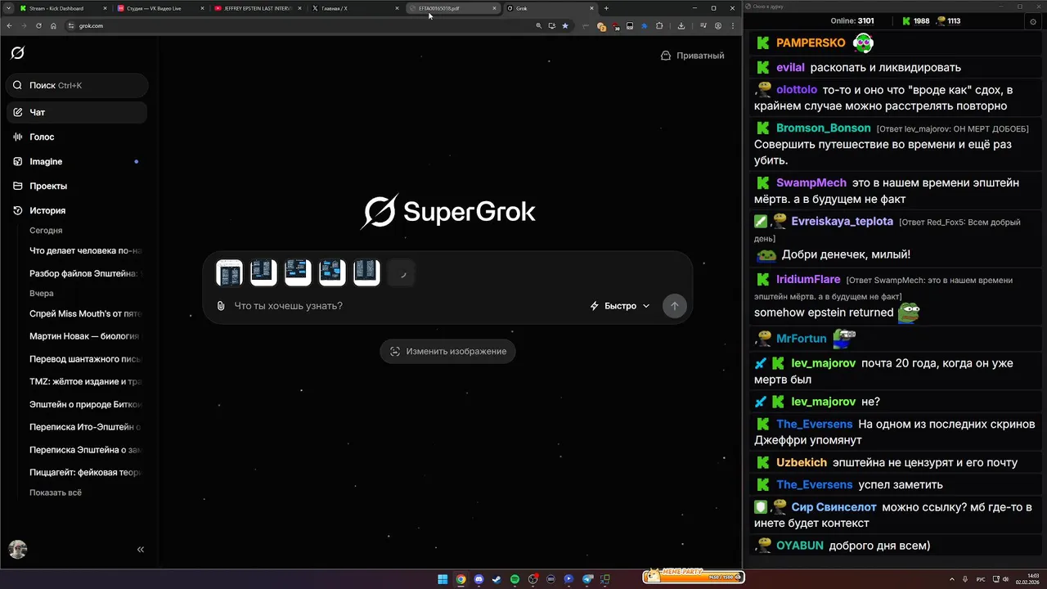Open chat 'TMZ: жёлтое издание'
Image resolution: width=1047 pixels, height=589 pixels.
point(86,381)
